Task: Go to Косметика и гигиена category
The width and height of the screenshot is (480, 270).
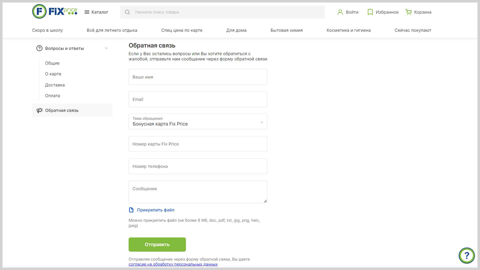Action: pos(348,30)
